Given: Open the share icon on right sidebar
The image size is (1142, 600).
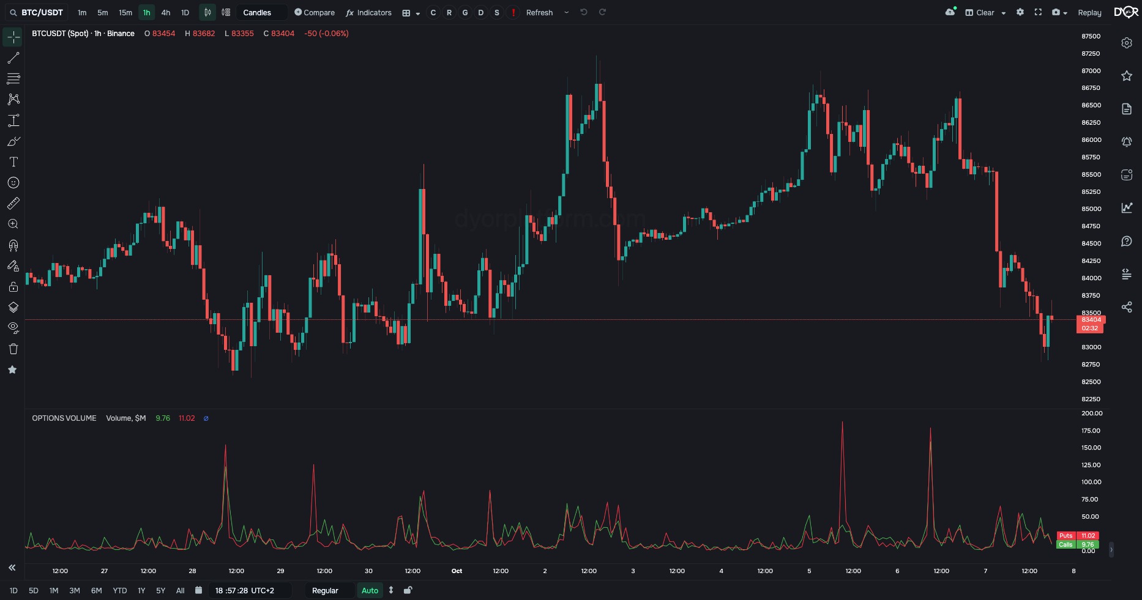Looking at the screenshot, I should (x=1127, y=307).
